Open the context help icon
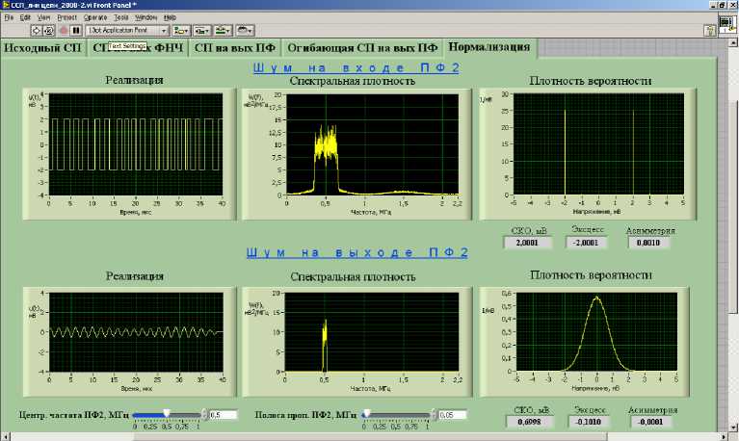 [x=711, y=30]
